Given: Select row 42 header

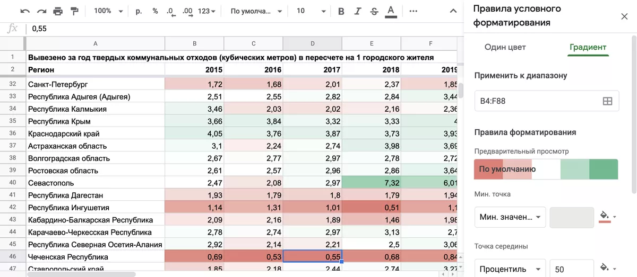Looking at the screenshot, I should 12,208.
